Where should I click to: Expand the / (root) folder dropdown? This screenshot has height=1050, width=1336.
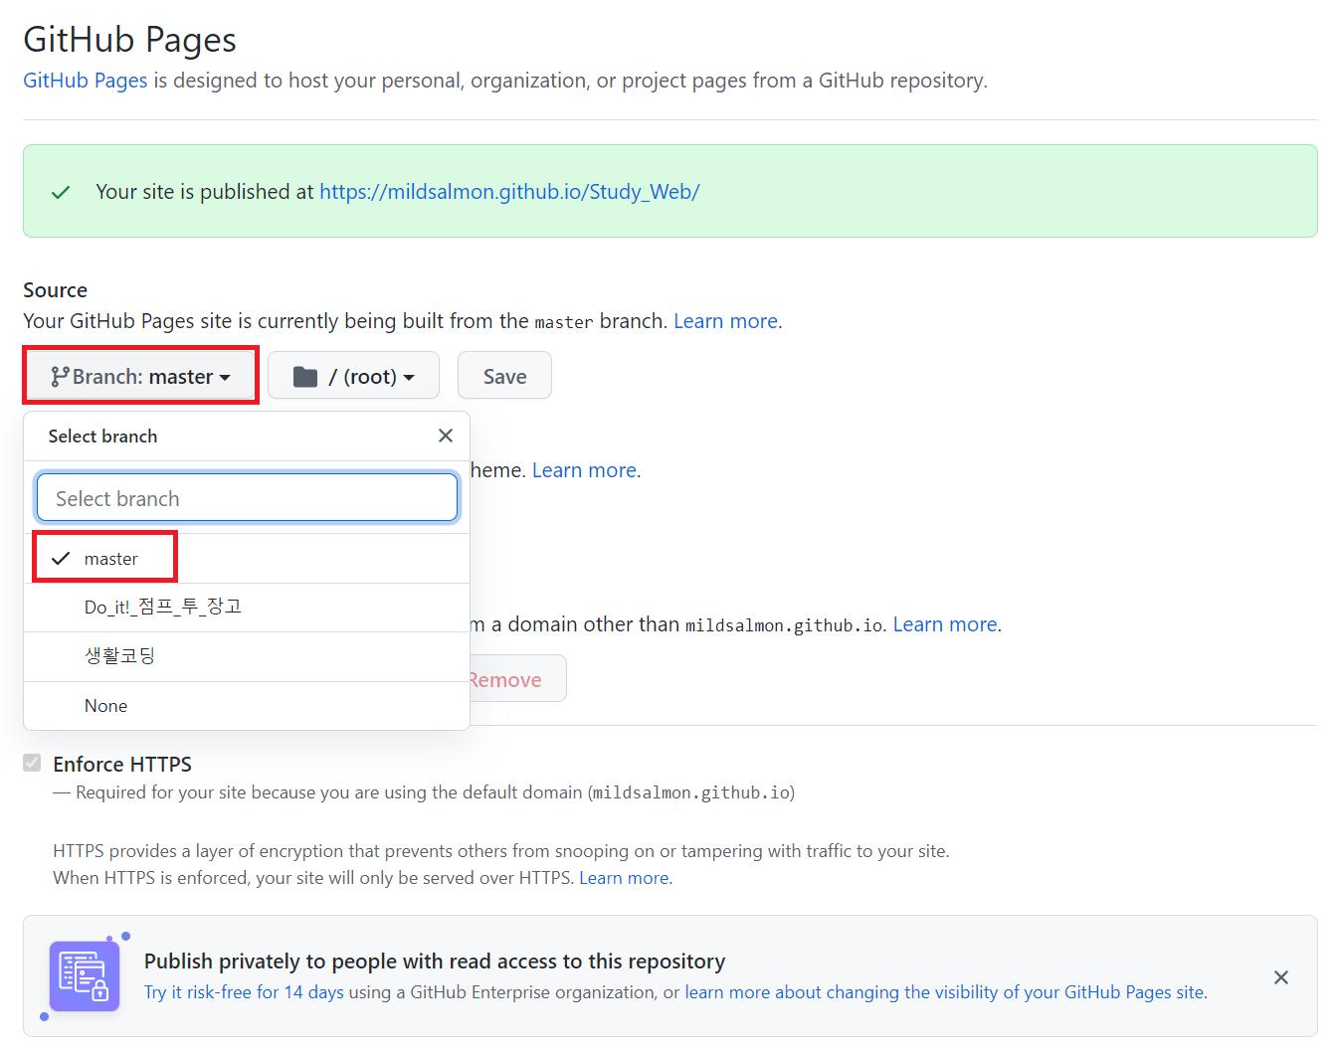[x=353, y=376]
